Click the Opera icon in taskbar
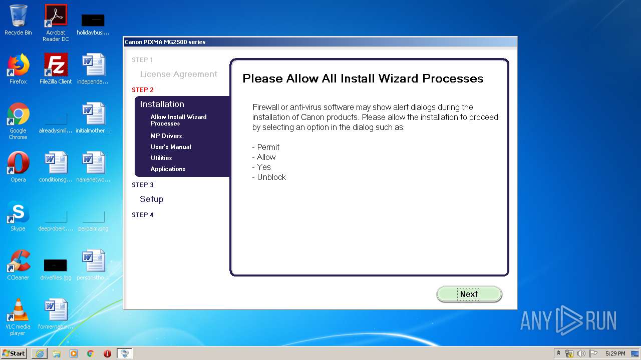Screen dimensions: 641x360 [x=107, y=353]
